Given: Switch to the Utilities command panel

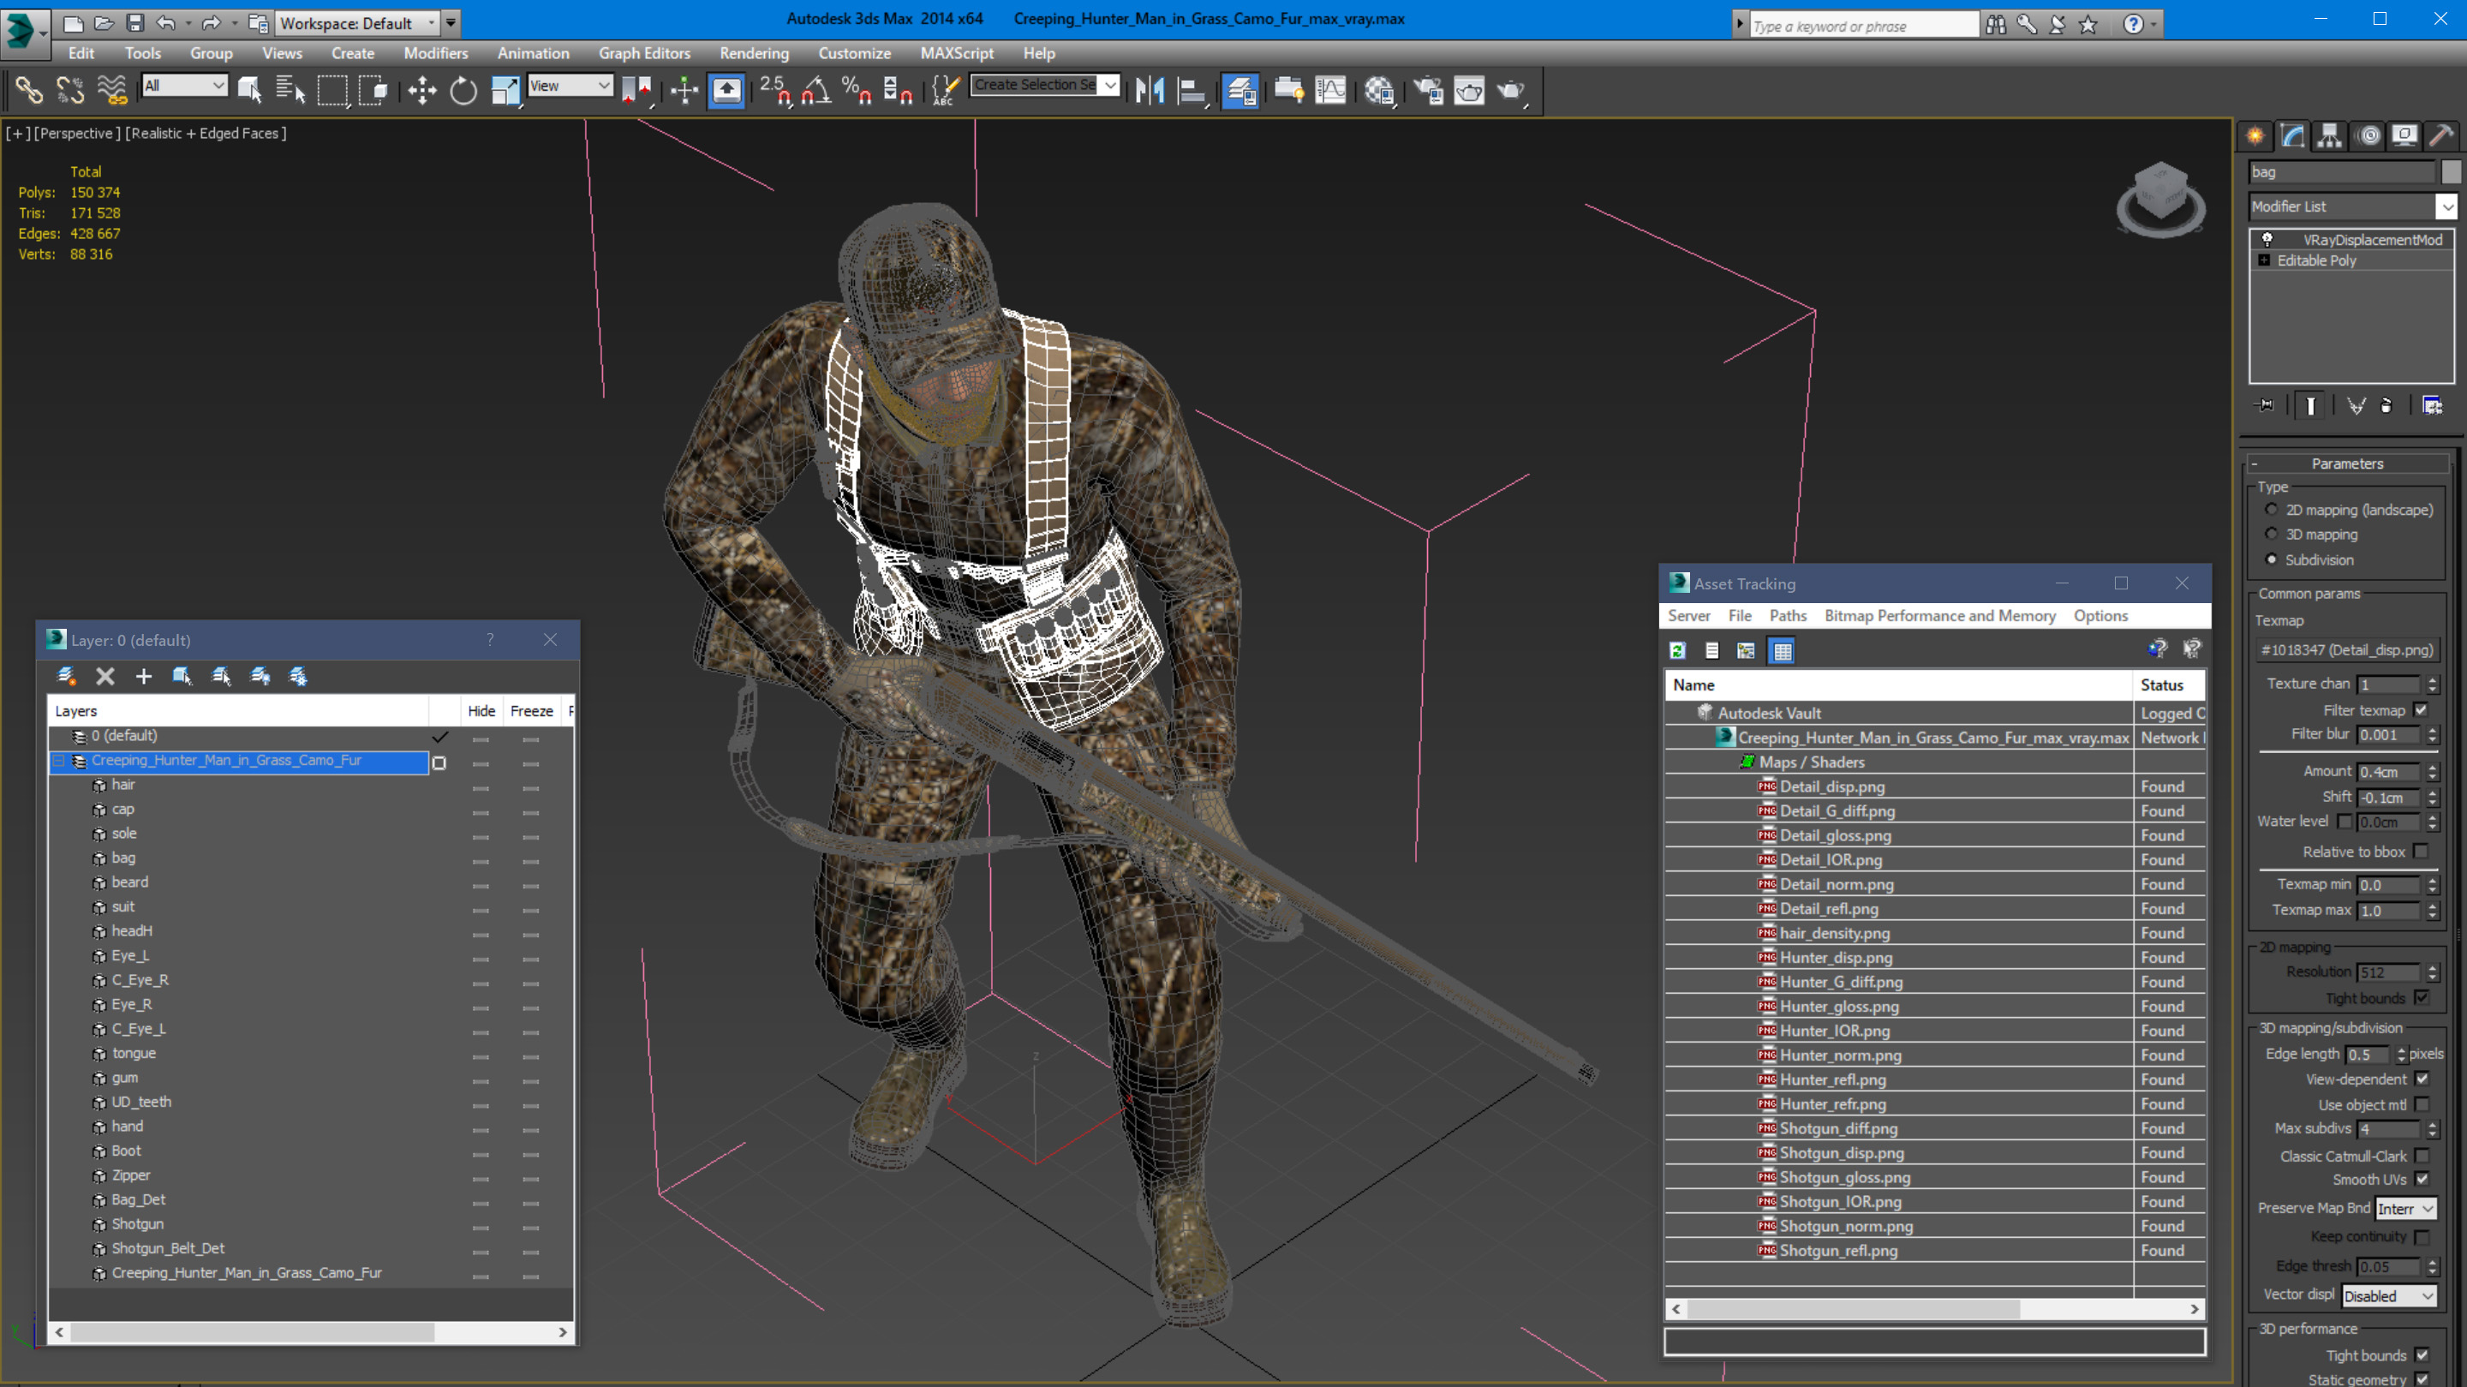Looking at the screenshot, I should pyautogui.click(x=2442, y=135).
